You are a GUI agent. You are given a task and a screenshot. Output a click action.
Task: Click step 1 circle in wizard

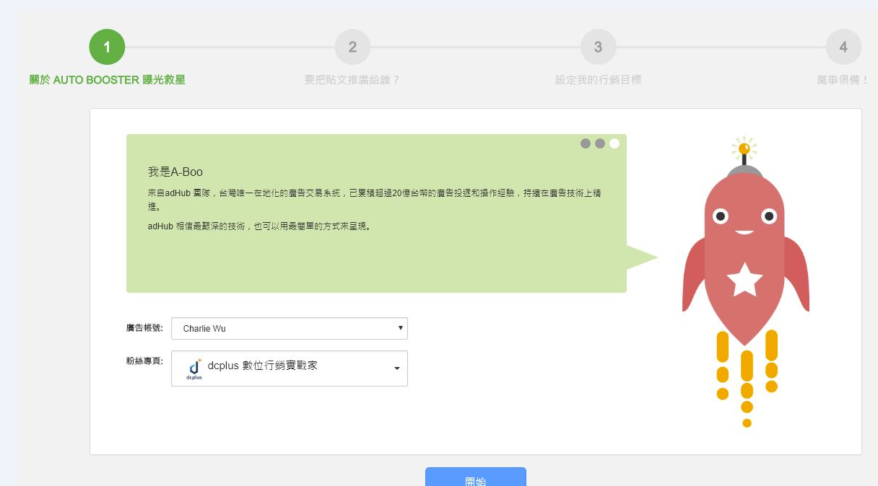pyautogui.click(x=107, y=47)
